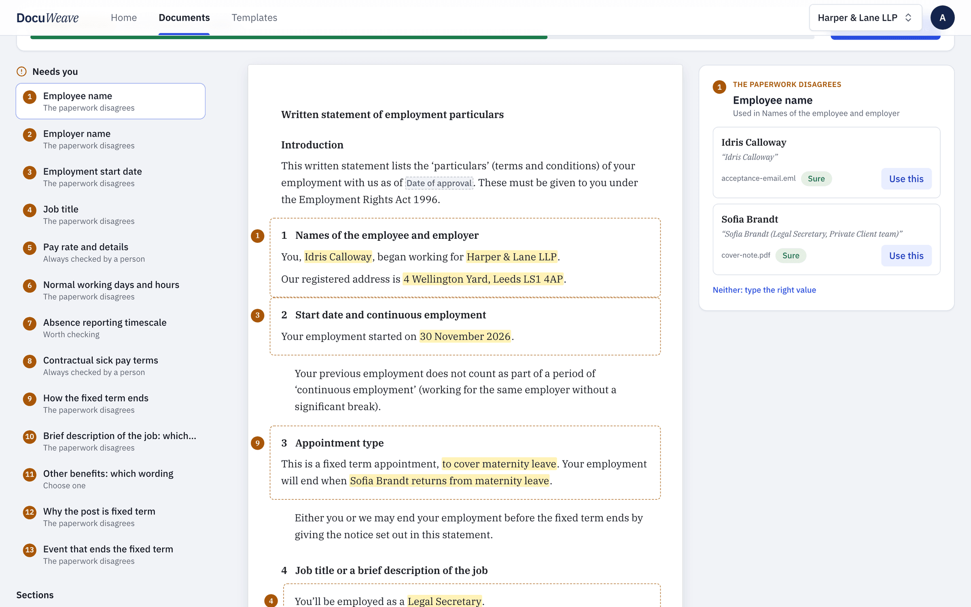
Task: Select the Employee name issue in sidebar
Action: pyautogui.click(x=110, y=101)
